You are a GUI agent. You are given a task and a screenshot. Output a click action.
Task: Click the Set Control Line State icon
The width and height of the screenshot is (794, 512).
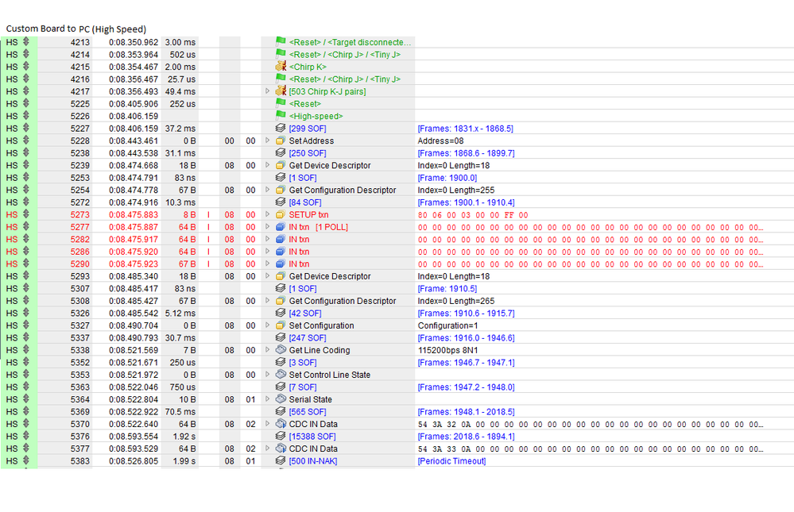pyautogui.click(x=281, y=375)
